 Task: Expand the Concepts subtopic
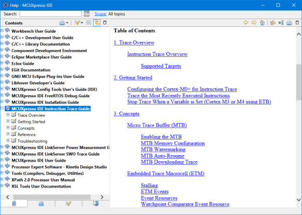(8, 128)
